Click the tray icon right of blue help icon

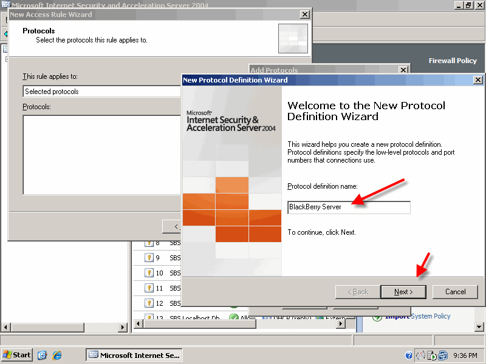(420, 356)
